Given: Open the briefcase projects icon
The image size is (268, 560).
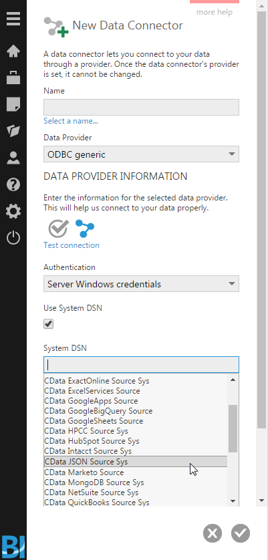Looking at the screenshot, I should coord(13,77).
